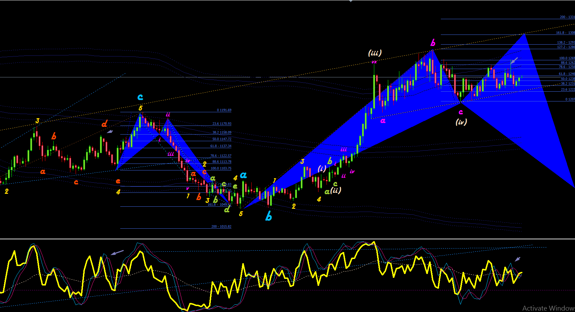The image size is (575, 312).
Task: Select the "78.6 - 1122.57" level label
Action: click(x=221, y=156)
